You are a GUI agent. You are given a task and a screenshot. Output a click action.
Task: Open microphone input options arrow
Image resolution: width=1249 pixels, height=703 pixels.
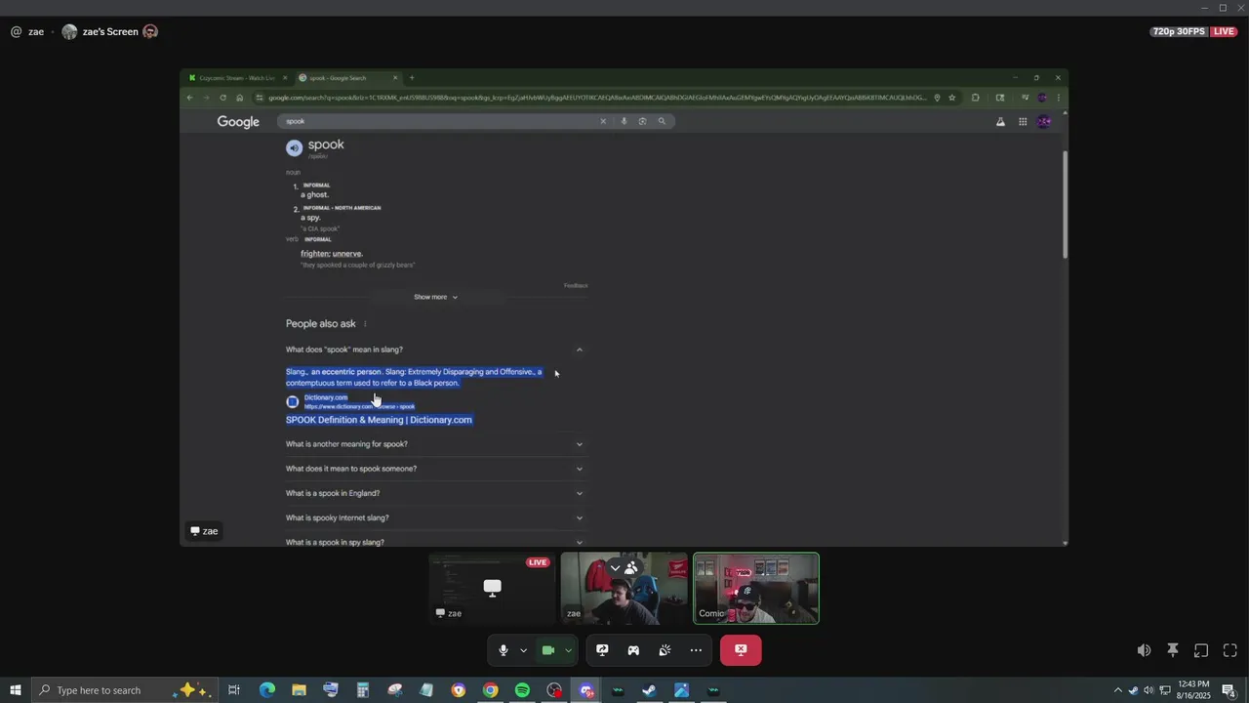[523, 650]
